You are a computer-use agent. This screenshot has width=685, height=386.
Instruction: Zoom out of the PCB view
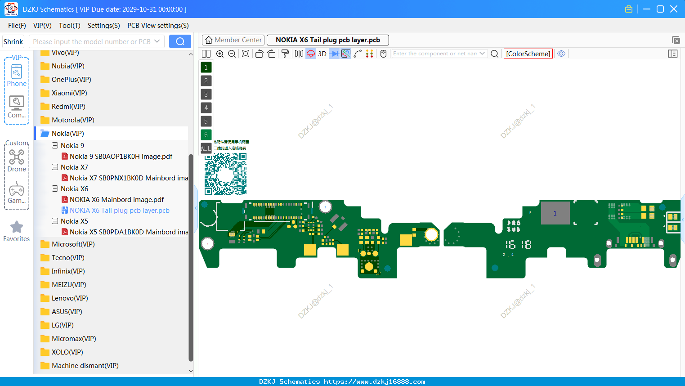coord(232,54)
